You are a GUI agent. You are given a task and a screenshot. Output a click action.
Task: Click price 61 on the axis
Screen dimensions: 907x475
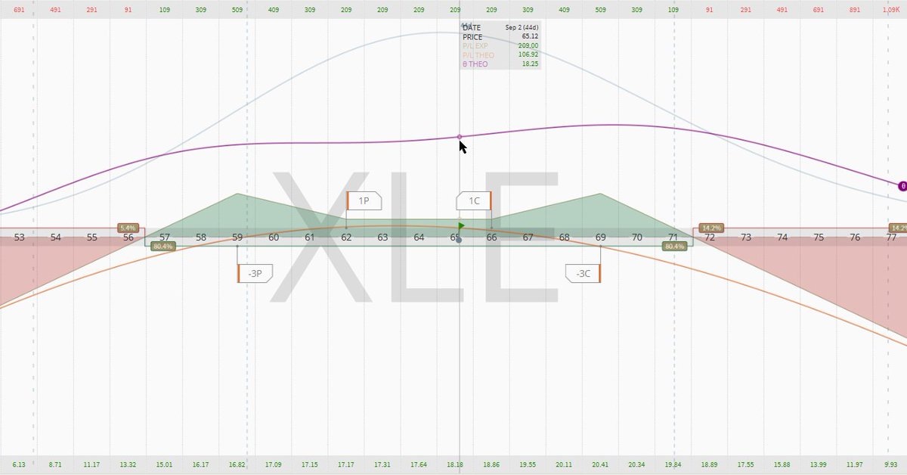point(310,237)
